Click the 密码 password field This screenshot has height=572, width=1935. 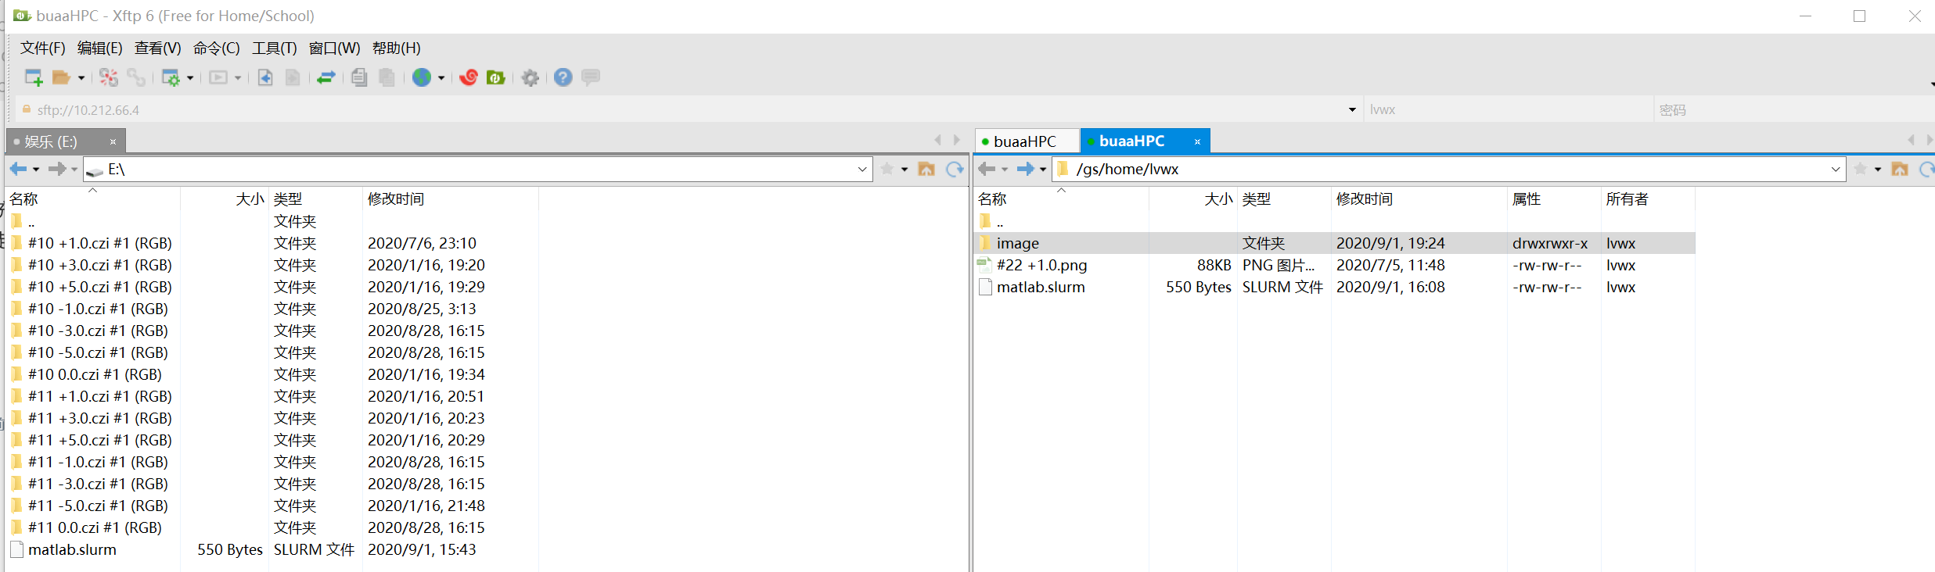tap(1794, 110)
